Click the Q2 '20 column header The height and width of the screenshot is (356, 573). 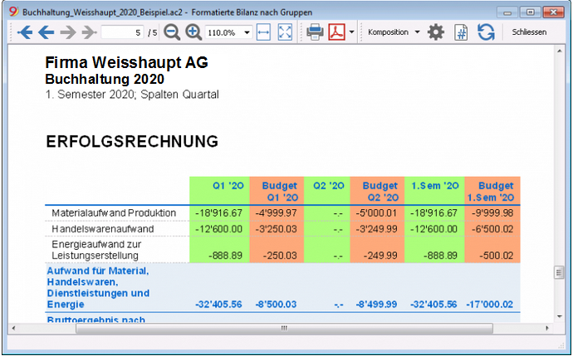tap(329, 186)
